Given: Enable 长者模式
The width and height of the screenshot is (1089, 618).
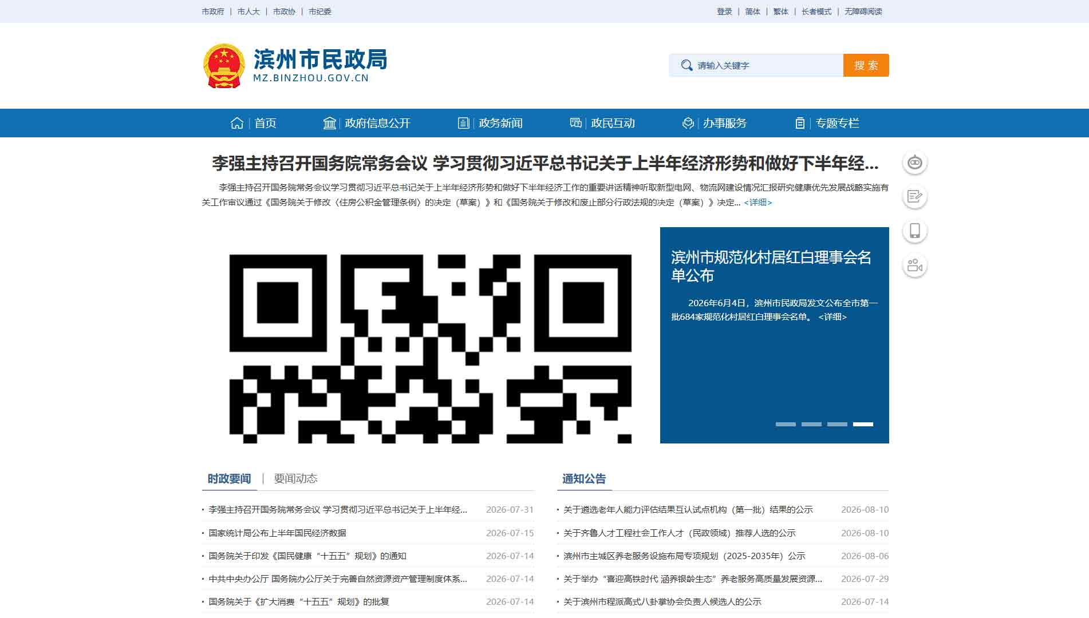Looking at the screenshot, I should tap(816, 11).
